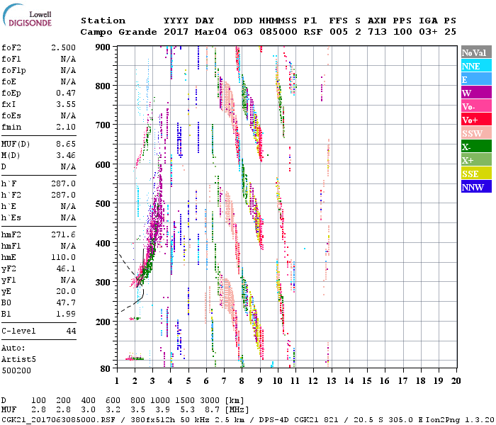Image resolution: width=496 pixels, height=425 pixels.
Task: Click the h`Es N/A value
Action: tap(68, 218)
